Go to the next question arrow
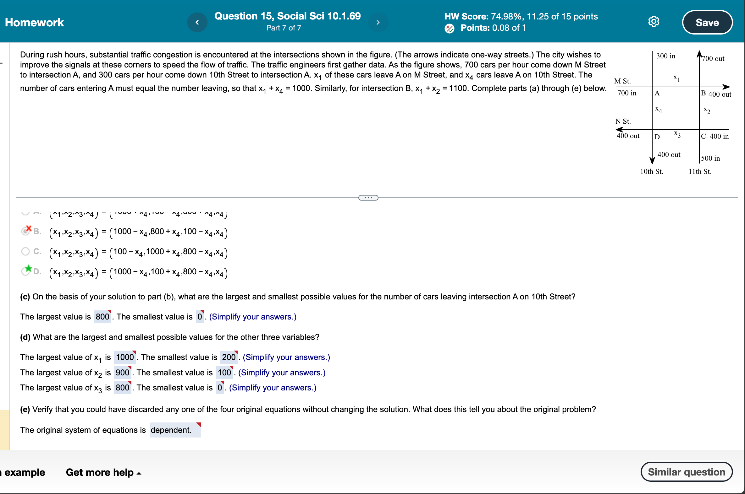The height and width of the screenshot is (494, 745). 378,22
